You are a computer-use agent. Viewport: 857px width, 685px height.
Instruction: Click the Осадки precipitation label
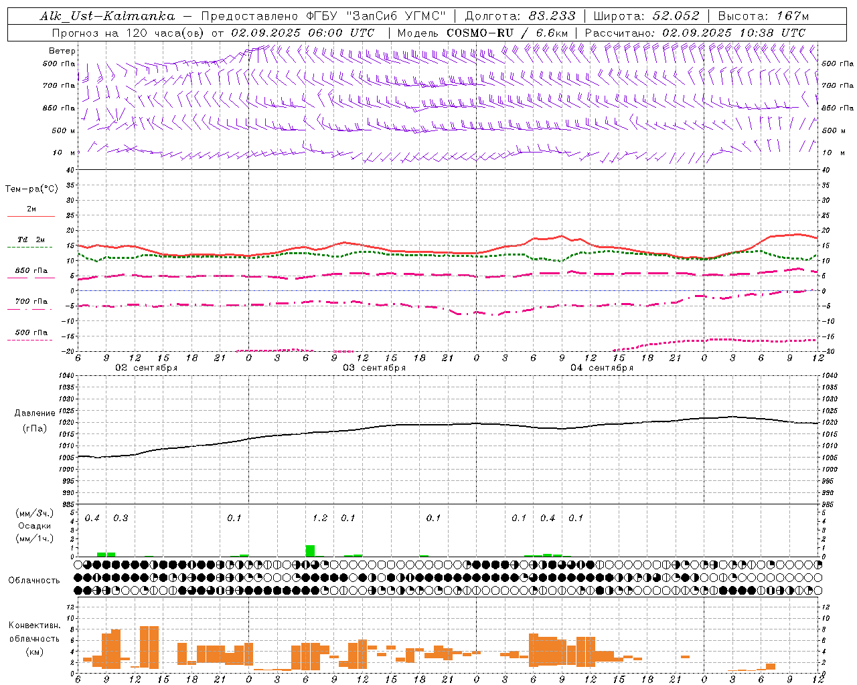click(x=34, y=526)
